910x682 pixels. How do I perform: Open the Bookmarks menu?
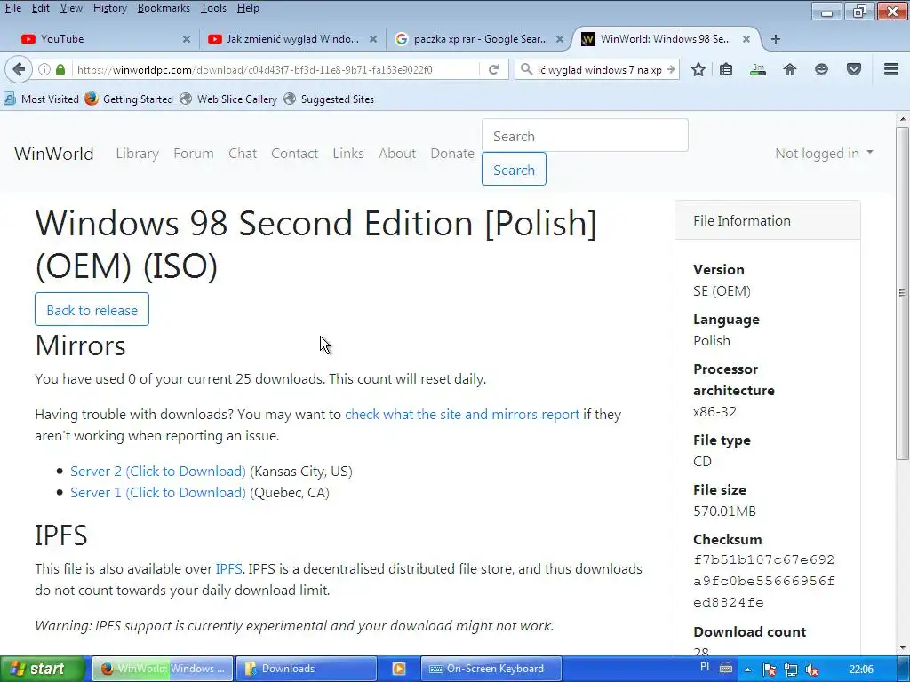point(164,8)
